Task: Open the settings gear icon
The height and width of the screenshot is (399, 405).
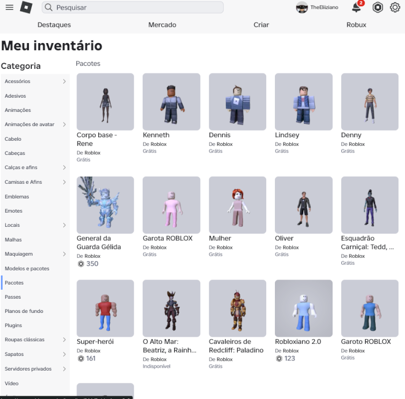Action: tap(395, 7)
